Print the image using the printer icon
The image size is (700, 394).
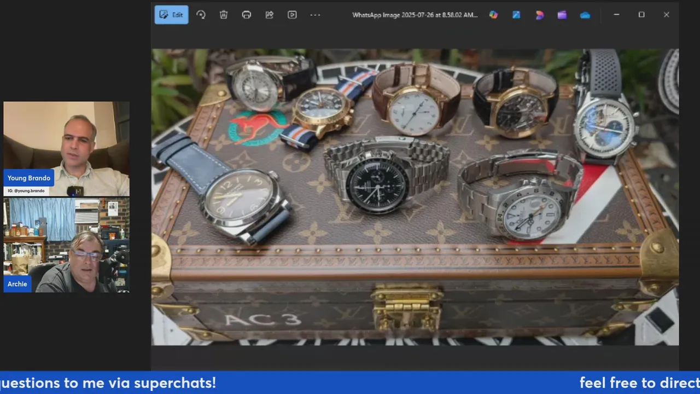[x=247, y=15]
